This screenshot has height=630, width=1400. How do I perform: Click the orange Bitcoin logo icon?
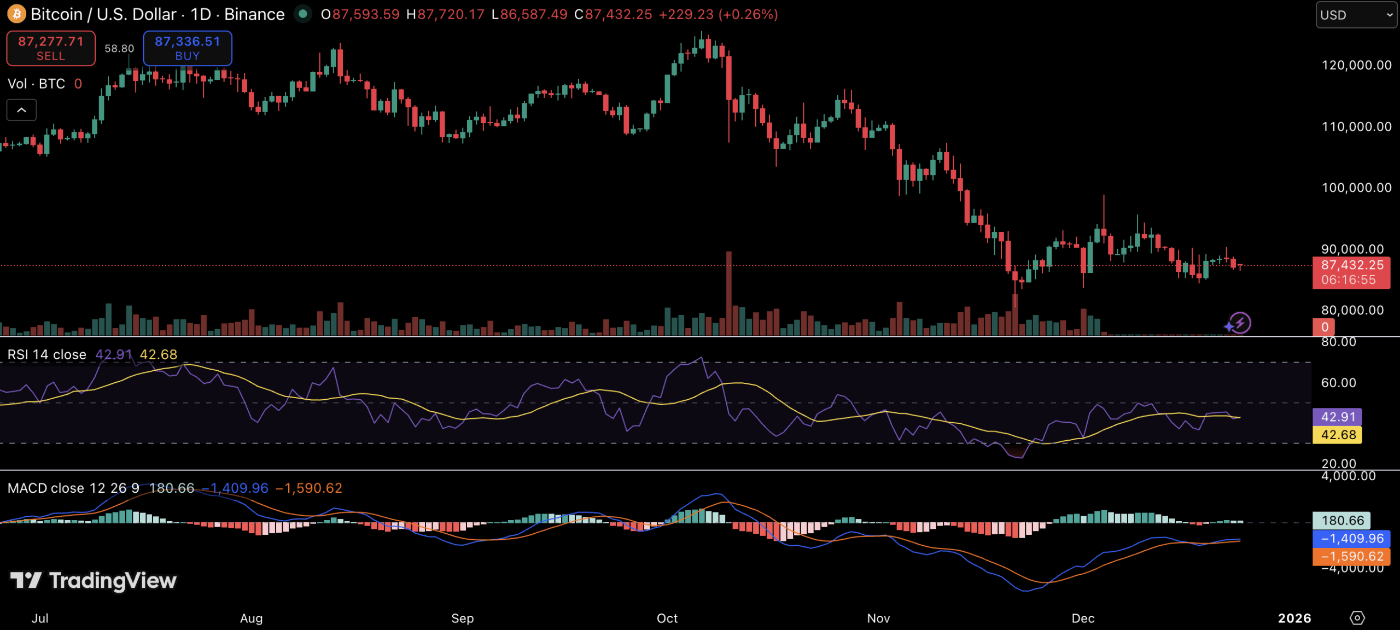point(16,14)
